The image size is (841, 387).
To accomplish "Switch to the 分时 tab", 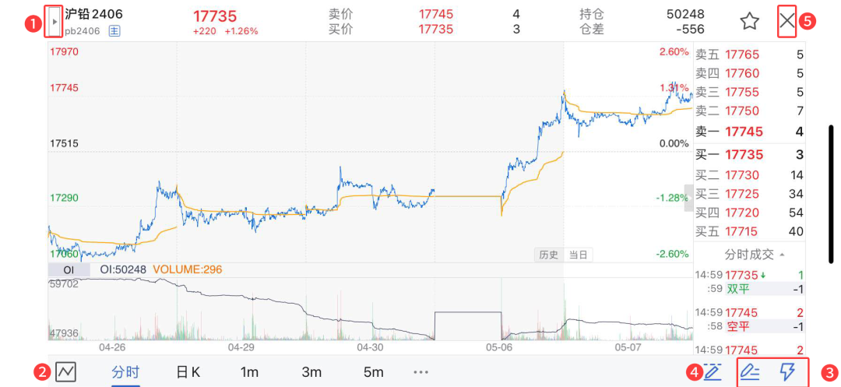I will (125, 372).
